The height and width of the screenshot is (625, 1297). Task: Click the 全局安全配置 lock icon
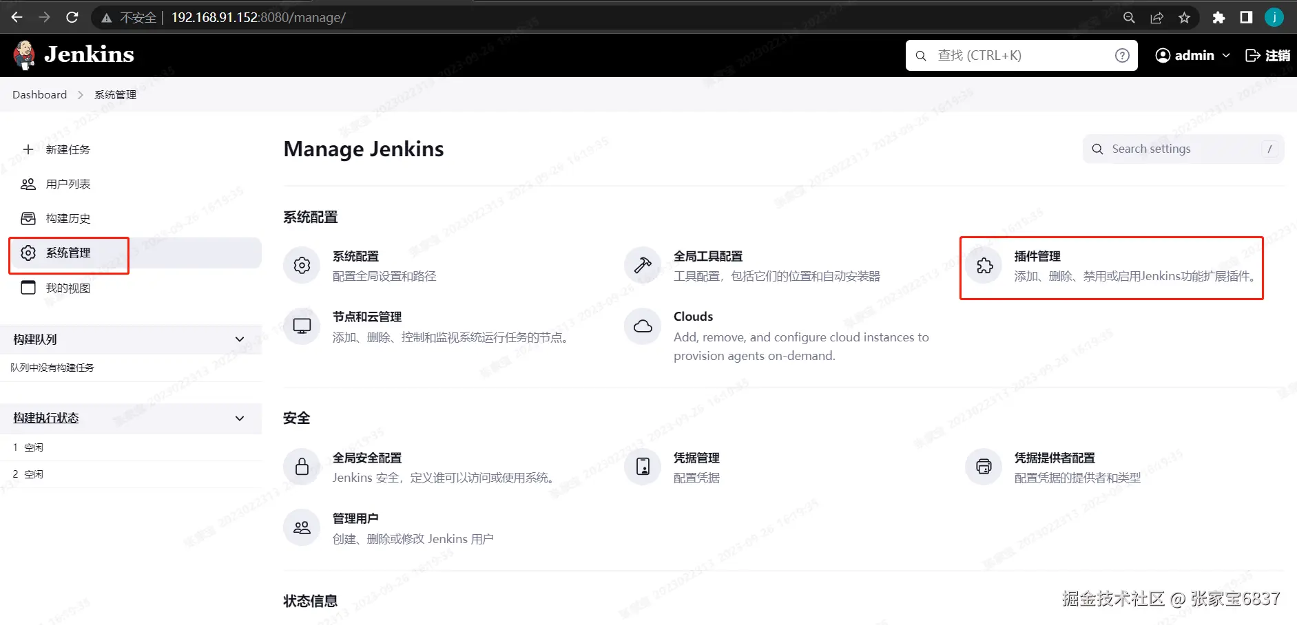[302, 467]
